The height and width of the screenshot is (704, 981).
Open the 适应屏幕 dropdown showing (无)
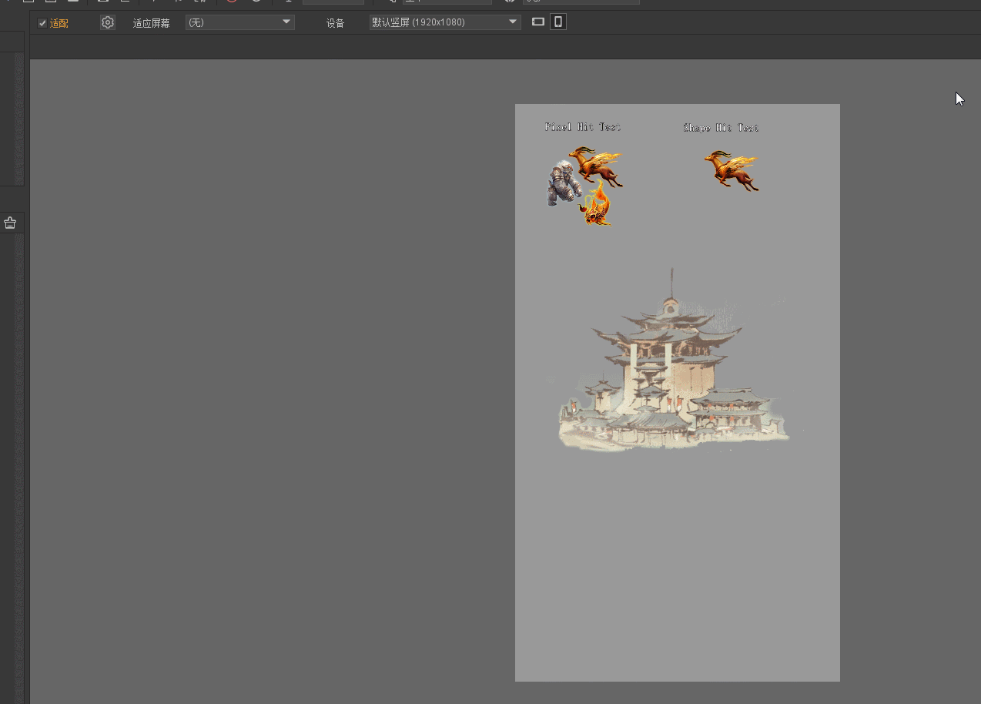coord(240,22)
